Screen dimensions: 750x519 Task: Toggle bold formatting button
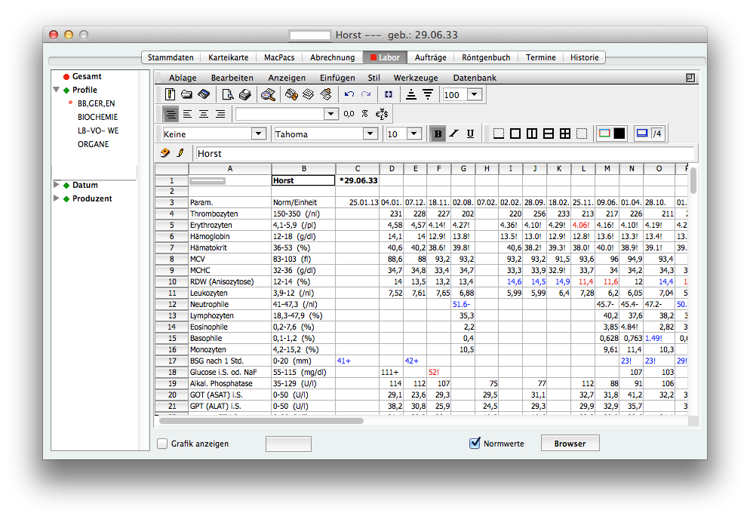click(x=437, y=134)
